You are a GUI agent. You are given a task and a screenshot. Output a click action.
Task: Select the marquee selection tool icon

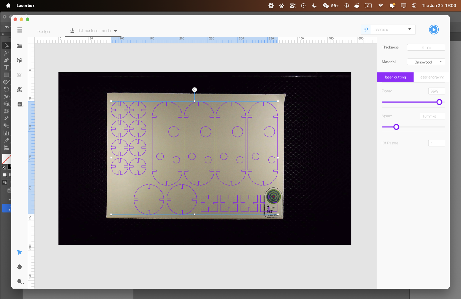click(20, 60)
